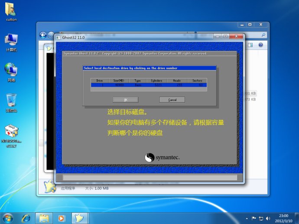This screenshot has width=299, height=224.
Task: Open the cutton user folder icon
Action: click(11, 11)
